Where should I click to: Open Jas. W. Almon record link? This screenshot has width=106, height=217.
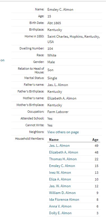60,186
